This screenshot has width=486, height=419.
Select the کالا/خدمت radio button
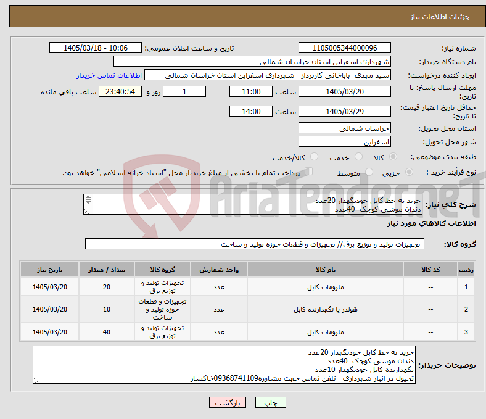[315, 157]
